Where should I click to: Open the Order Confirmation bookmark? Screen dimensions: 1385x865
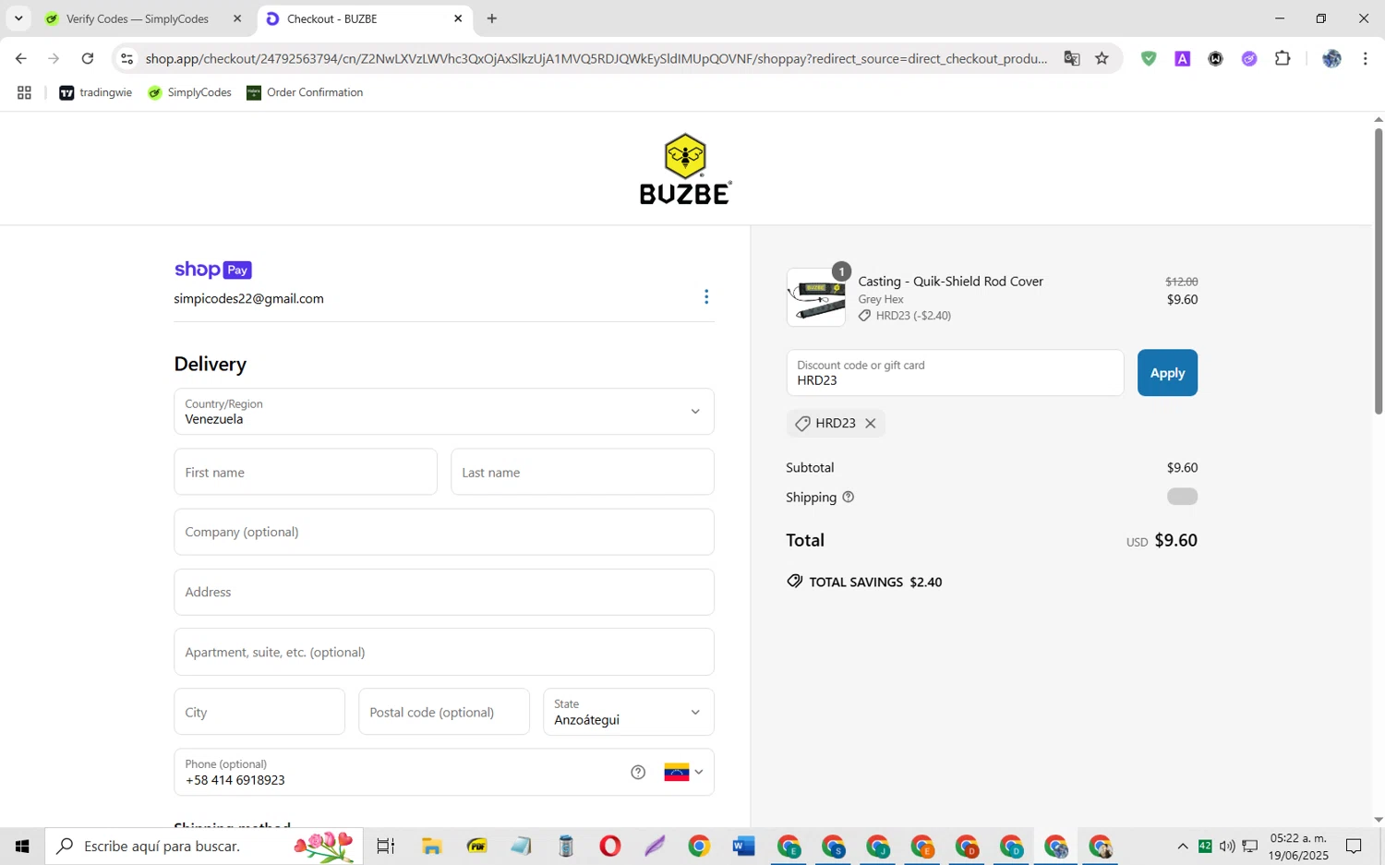coord(305,92)
